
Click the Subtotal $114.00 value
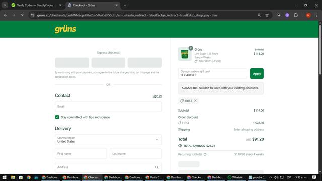pyautogui.click(x=259, y=111)
